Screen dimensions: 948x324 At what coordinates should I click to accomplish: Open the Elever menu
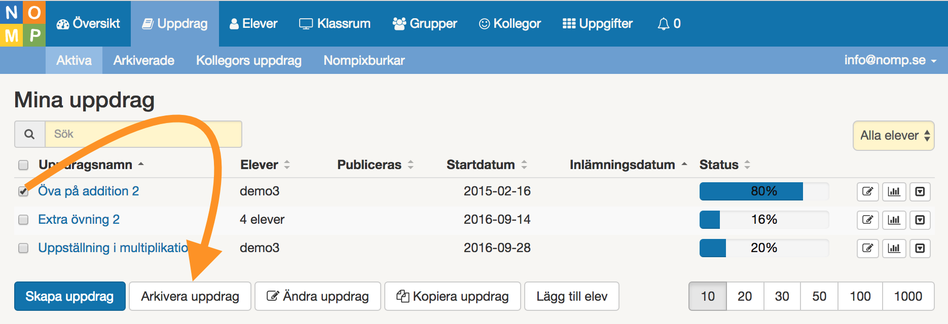pyautogui.click(x=253, y=24)
